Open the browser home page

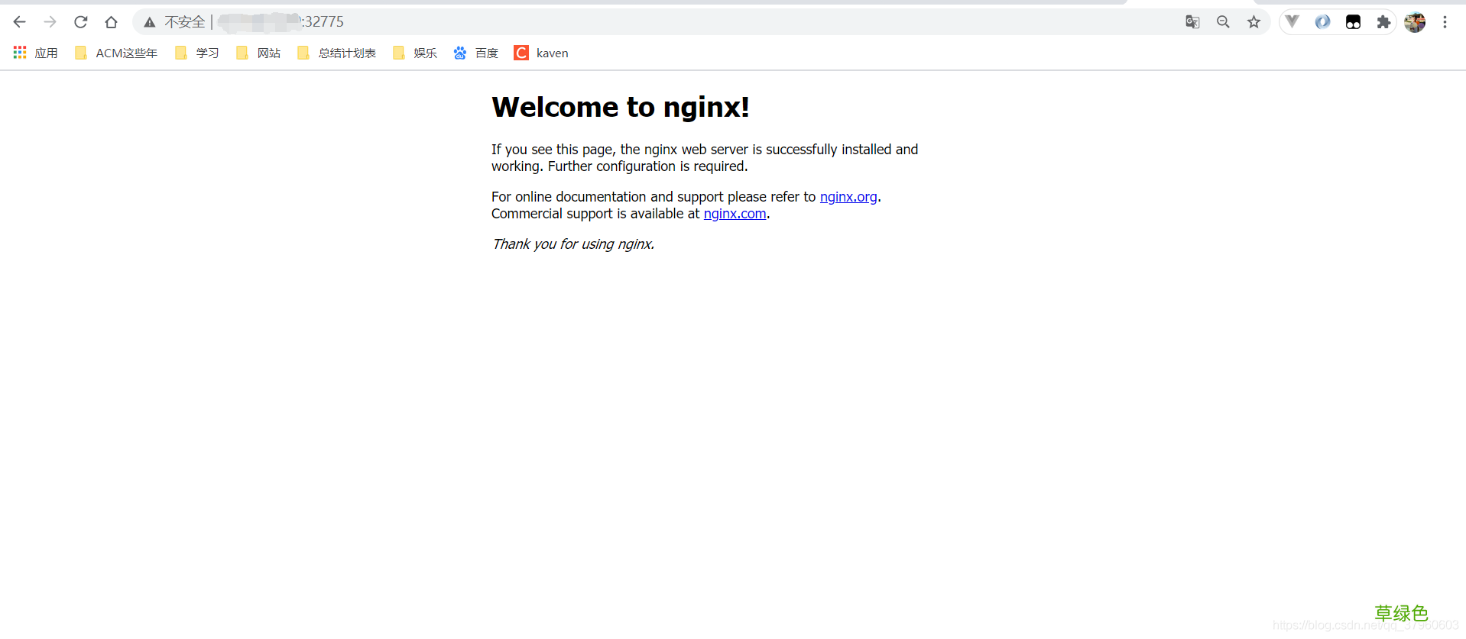112,22
